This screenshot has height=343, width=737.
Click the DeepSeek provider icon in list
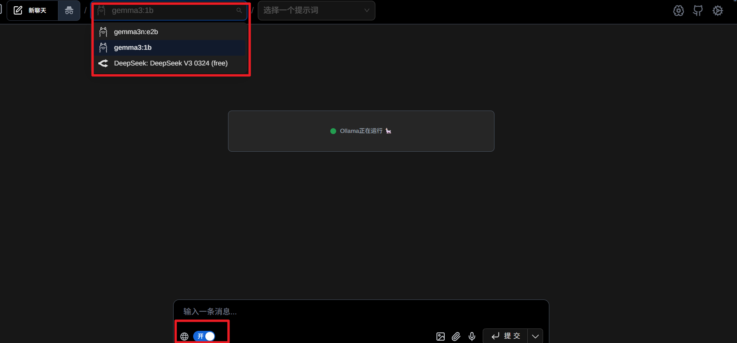tap(103, 63)
